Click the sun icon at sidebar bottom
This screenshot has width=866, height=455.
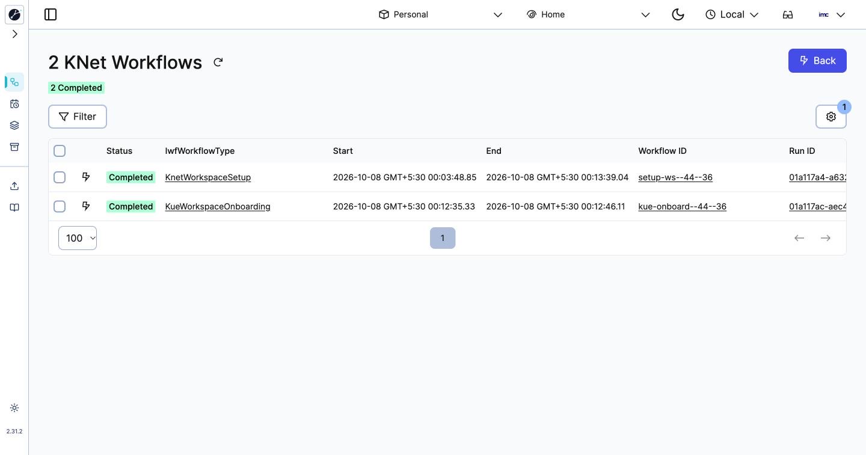coord(14,408)
